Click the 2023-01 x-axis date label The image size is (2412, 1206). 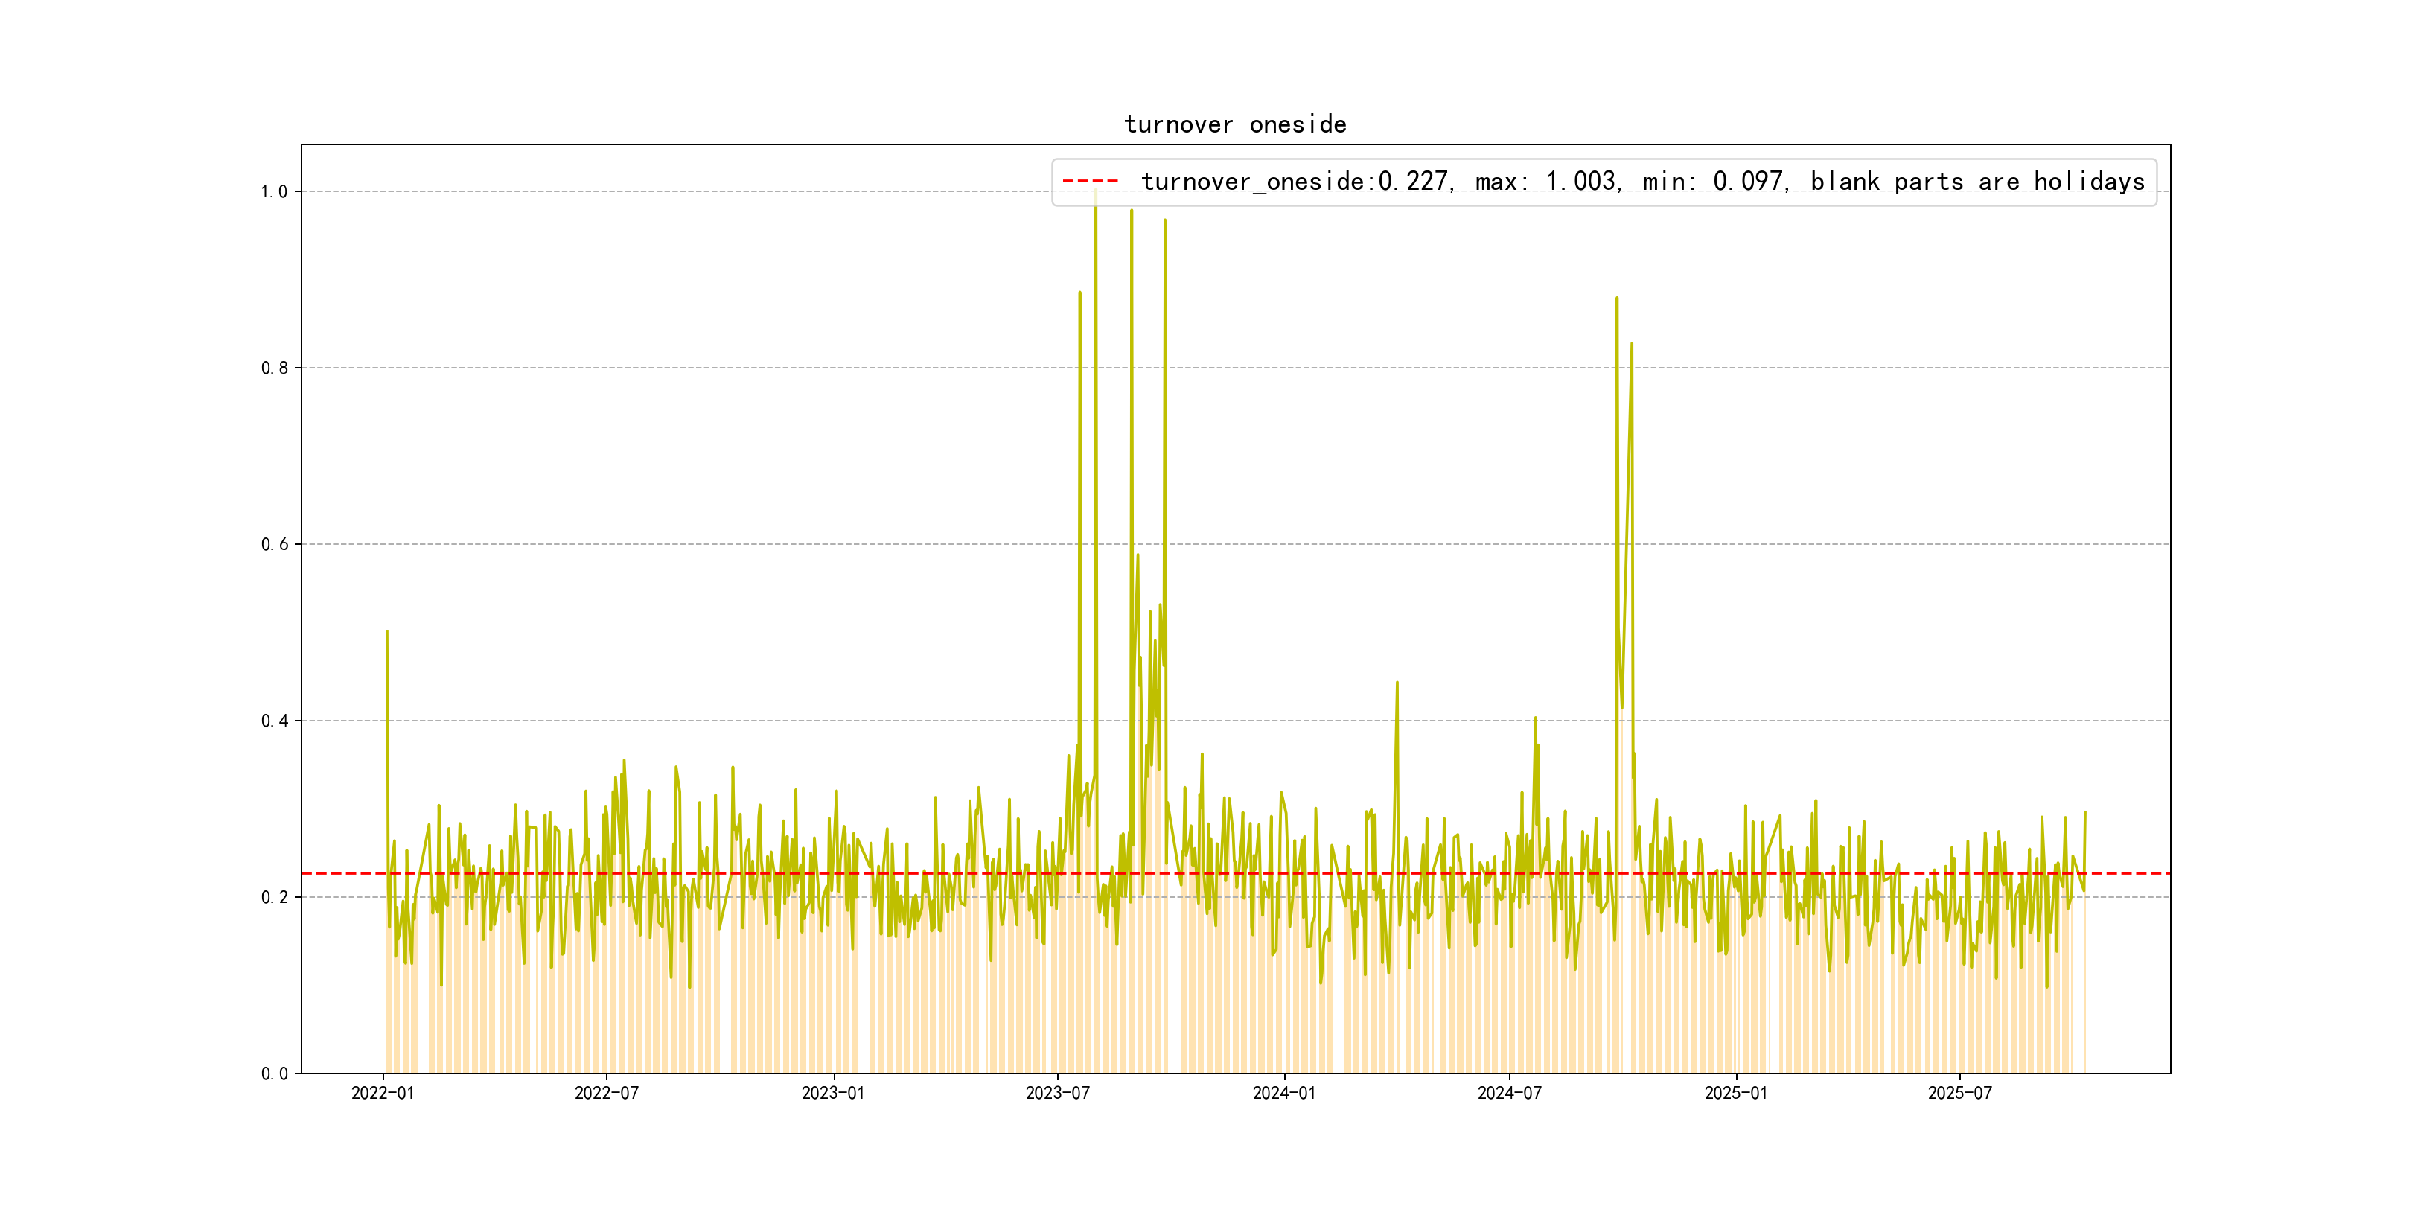click(833, 1094)
